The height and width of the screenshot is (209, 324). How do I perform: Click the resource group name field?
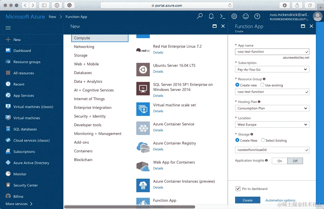pos(272,92)
